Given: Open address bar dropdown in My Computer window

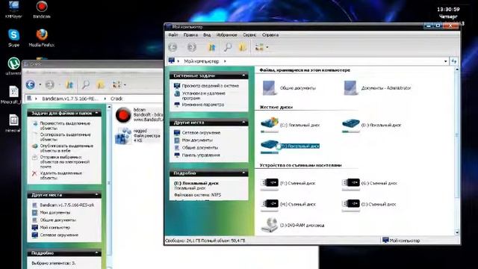Looking at the screenshot, I should tap(445, 61).
